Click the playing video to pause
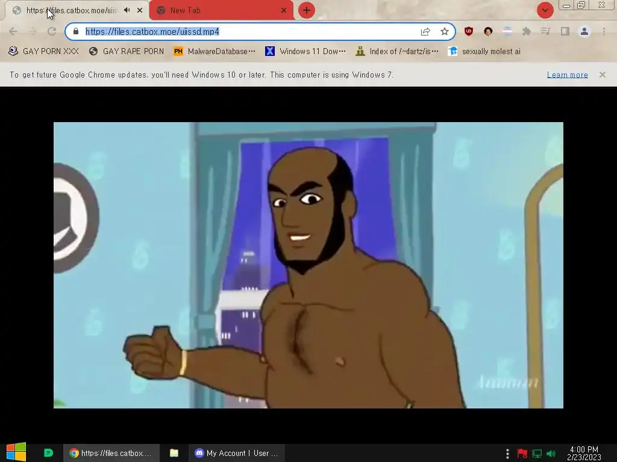The width and height of the screenshot is (617, 462). [308, 265]
